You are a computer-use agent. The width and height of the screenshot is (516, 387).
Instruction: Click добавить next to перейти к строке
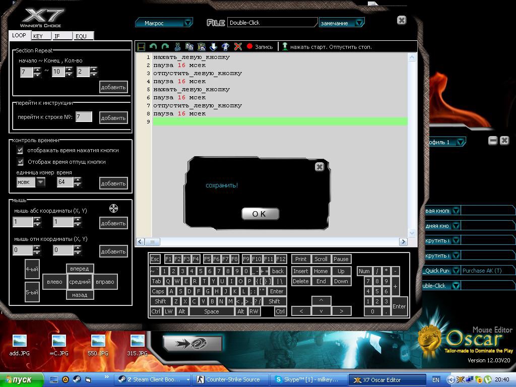pos(113,118)
